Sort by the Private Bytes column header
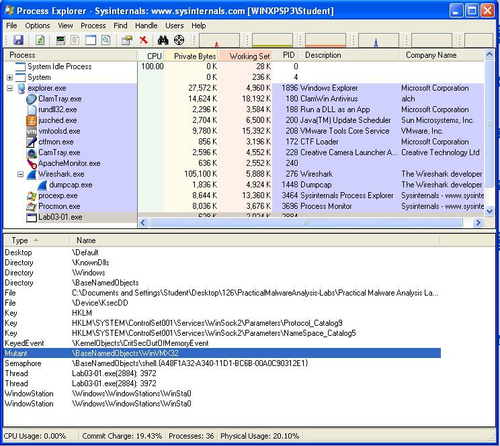Image resolution: width=500 pixels, height=446 pixels. pos(192,56)
